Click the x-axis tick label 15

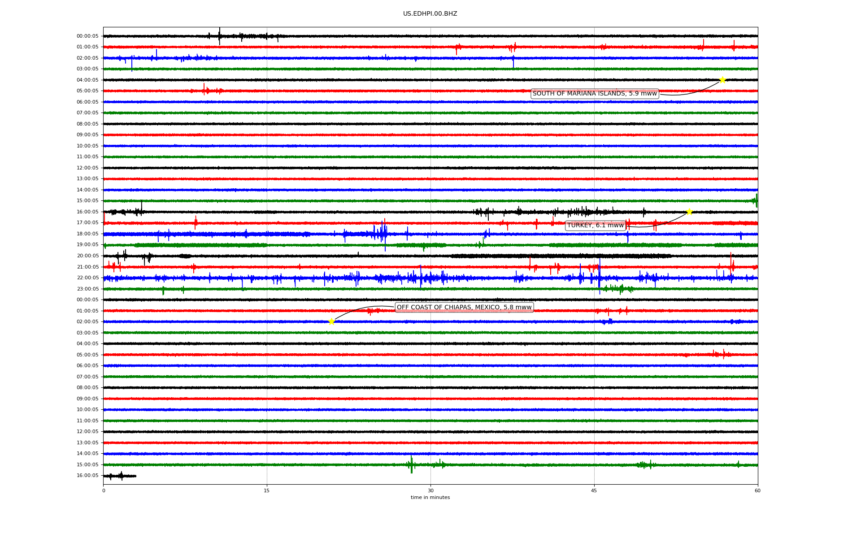pyautogui.click(x=267, y=490)
